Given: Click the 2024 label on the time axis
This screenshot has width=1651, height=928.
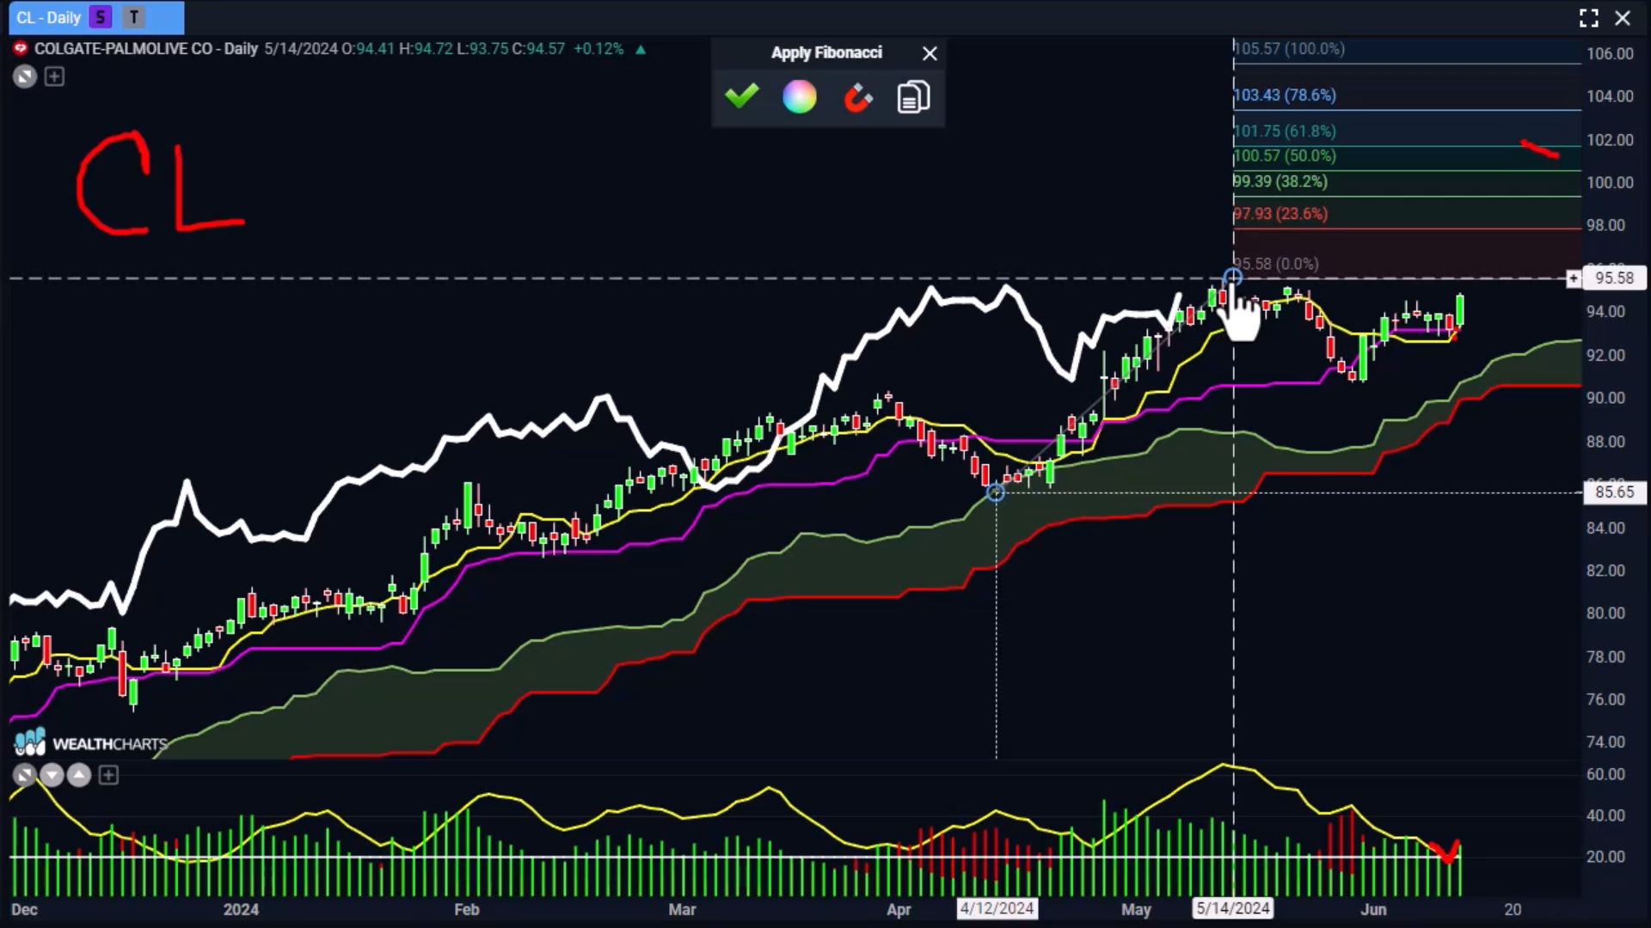Looking at the screenshot, I should click(x=241, y=909).
